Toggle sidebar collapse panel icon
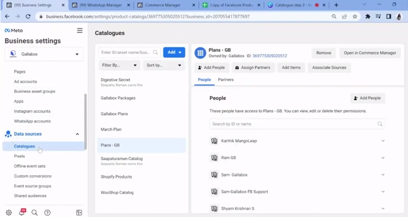Viewport: 408px width, 217px height. [79, 213]
